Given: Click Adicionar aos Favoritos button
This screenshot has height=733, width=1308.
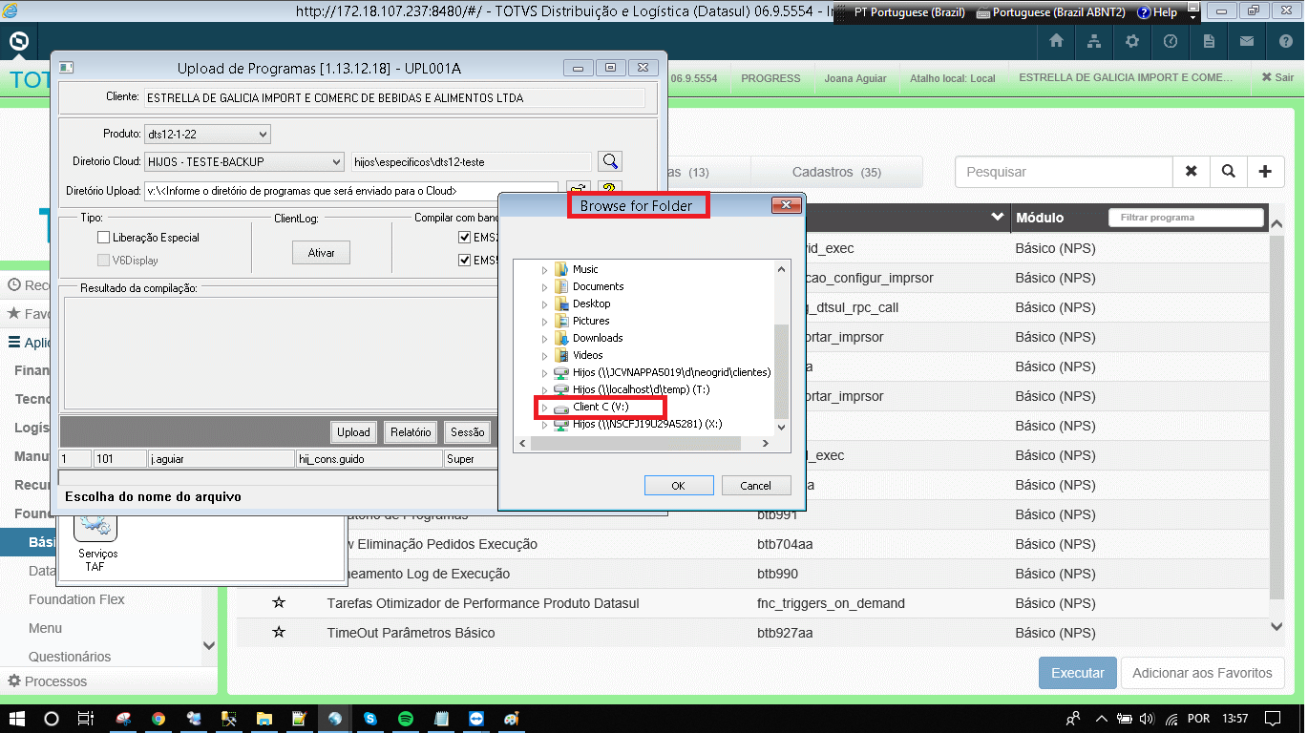Looking at the screenshot, I should click(1202, 673).
